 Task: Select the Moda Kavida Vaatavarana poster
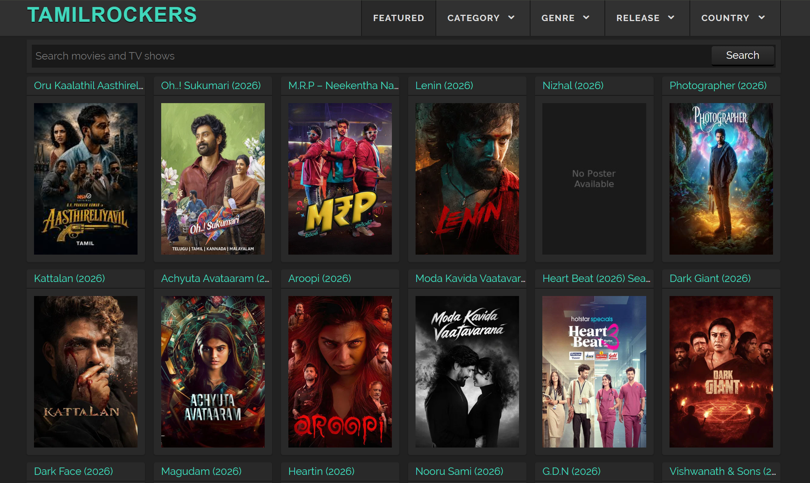pos(467,372)
